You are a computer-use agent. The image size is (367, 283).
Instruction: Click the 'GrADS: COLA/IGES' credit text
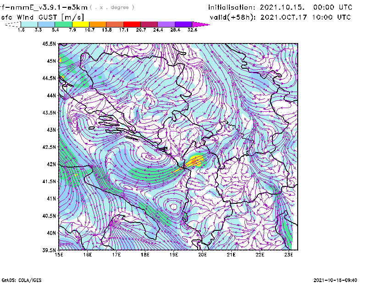point(22,280)
